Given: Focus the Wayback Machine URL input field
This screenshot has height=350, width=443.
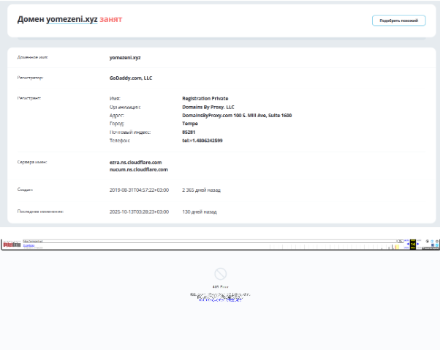Looking at the screenshot, I should coord(210,241).
